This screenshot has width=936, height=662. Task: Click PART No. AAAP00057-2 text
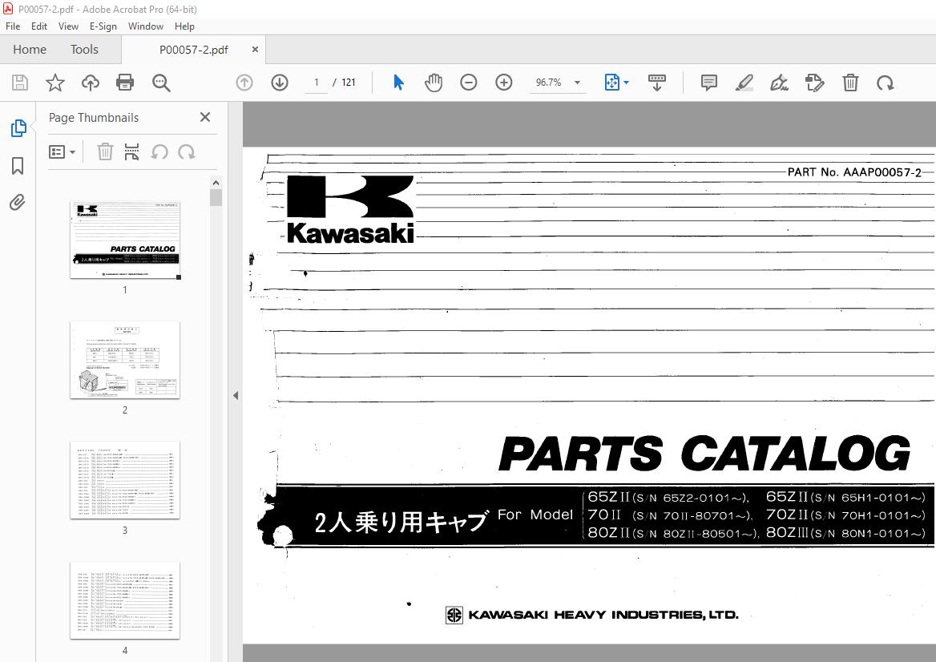[x=854, y=172]
